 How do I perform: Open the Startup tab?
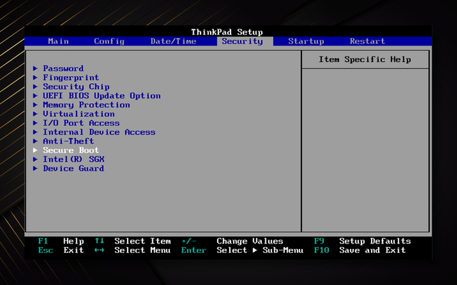tap(306, 41)
